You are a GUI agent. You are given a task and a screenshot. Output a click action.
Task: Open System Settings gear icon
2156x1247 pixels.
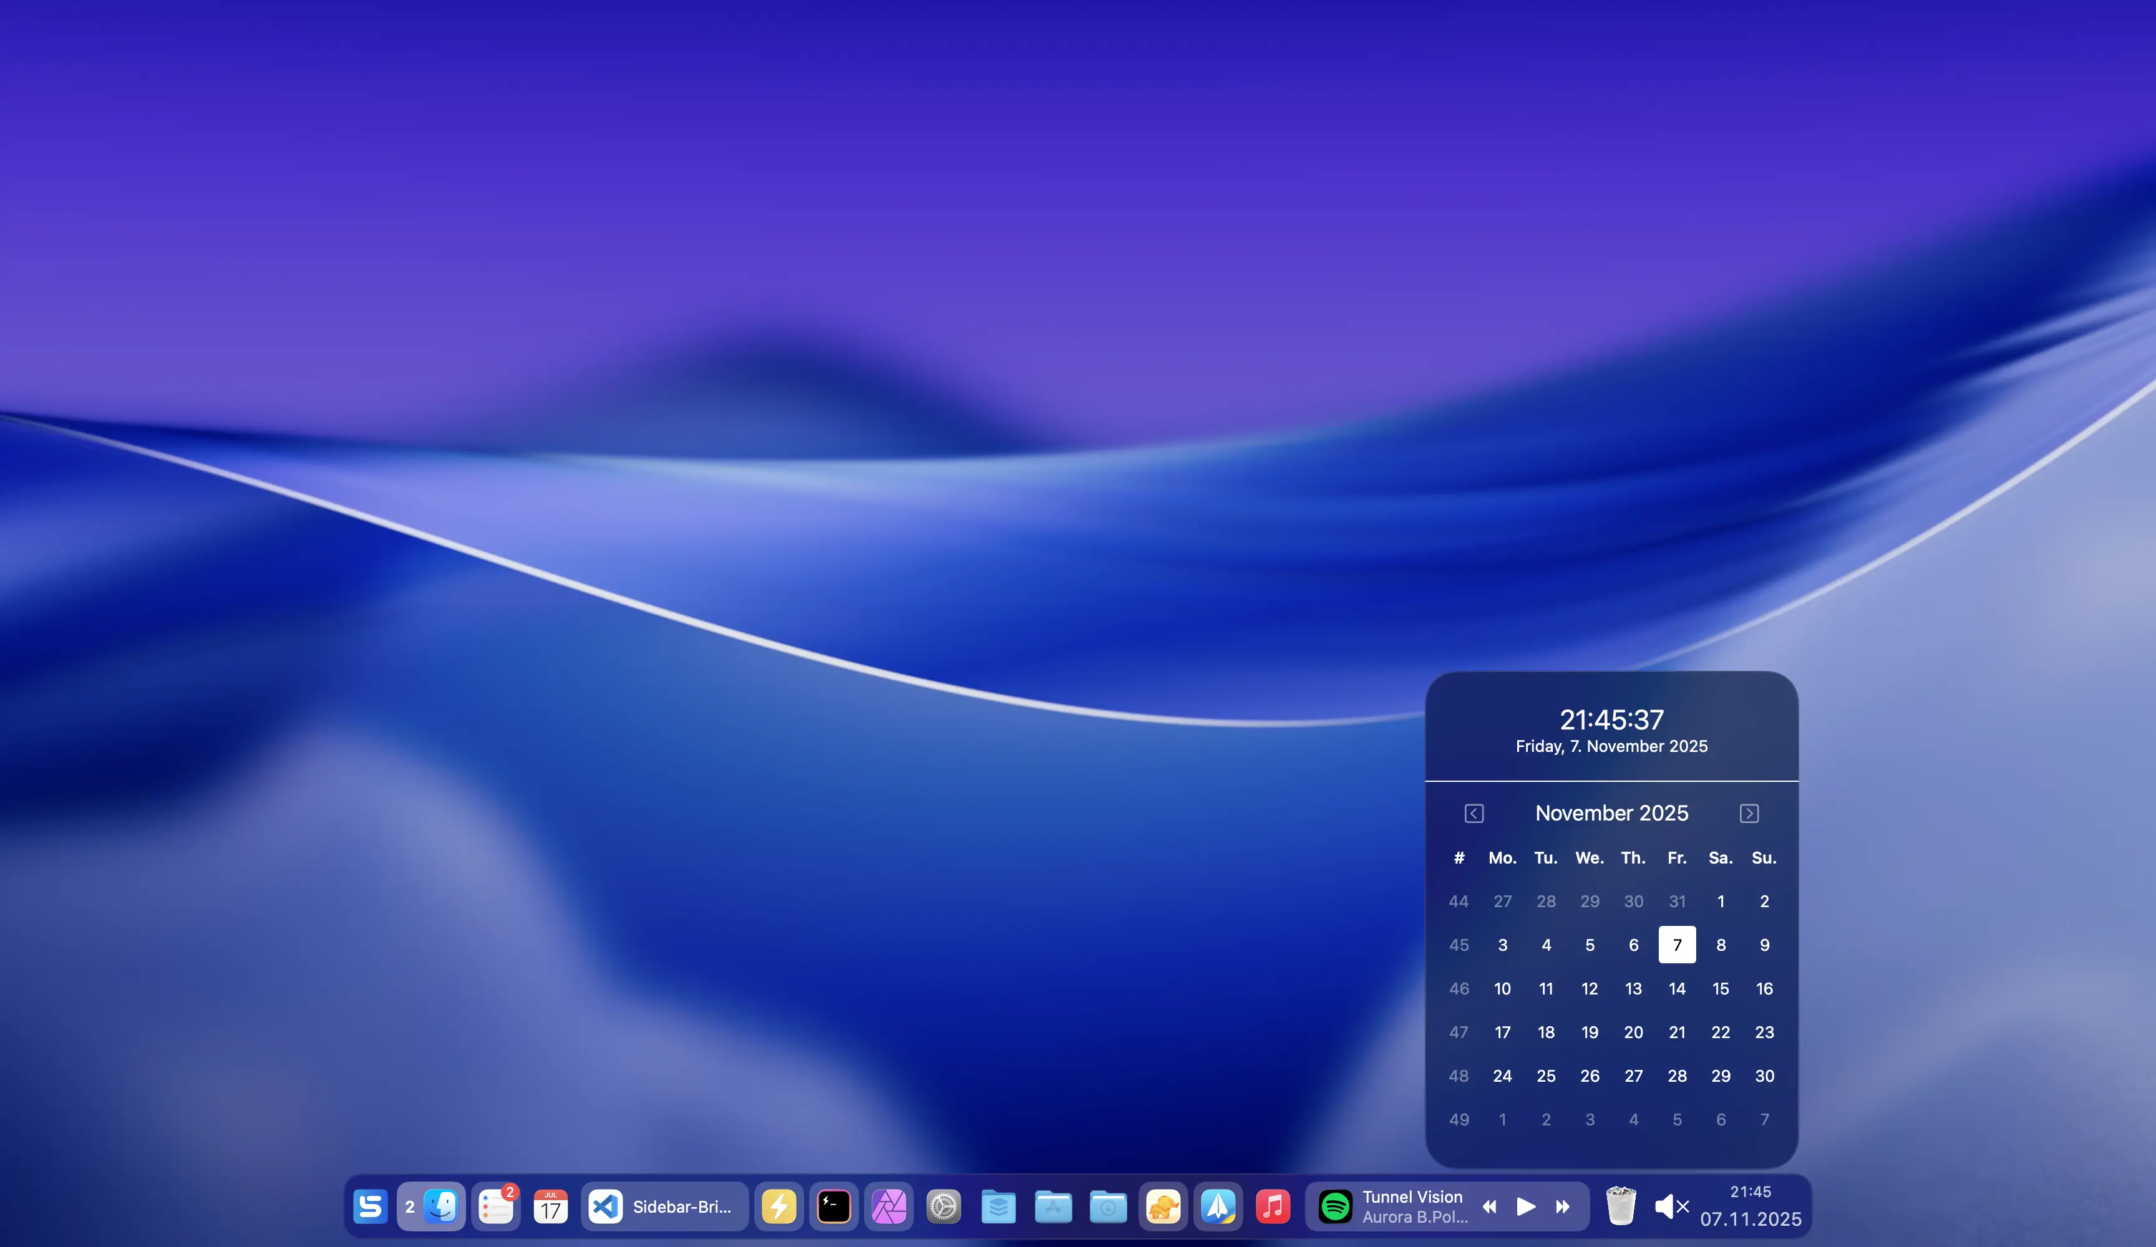click(x=944, y=1207)
